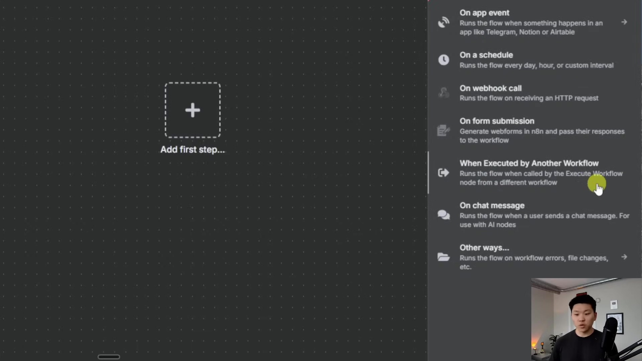Click the On app event phone icon

(444, 22)
